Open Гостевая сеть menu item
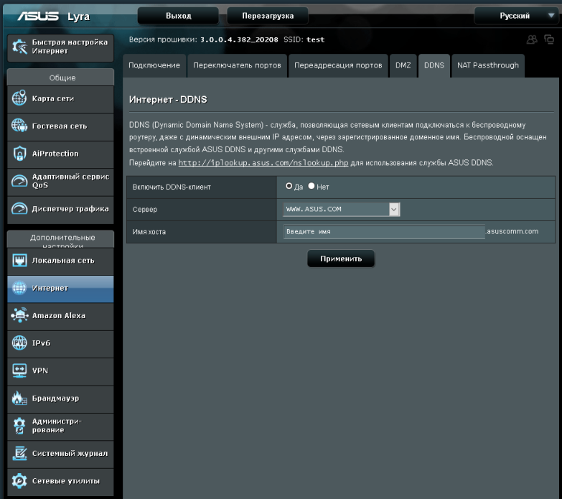The width and height of the screenshot is (562, 499). tap(60, 127)
